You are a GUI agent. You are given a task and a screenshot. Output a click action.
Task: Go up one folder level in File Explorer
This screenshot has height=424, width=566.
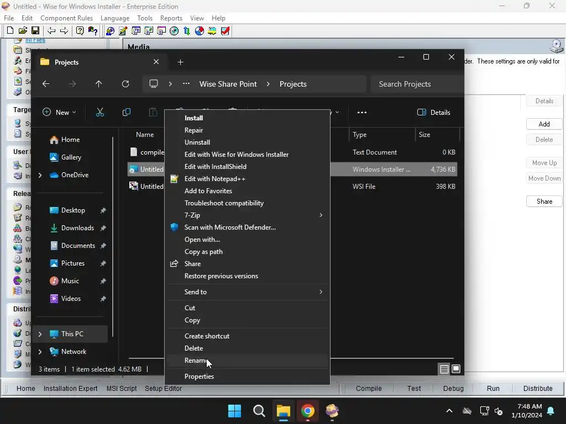98,84
